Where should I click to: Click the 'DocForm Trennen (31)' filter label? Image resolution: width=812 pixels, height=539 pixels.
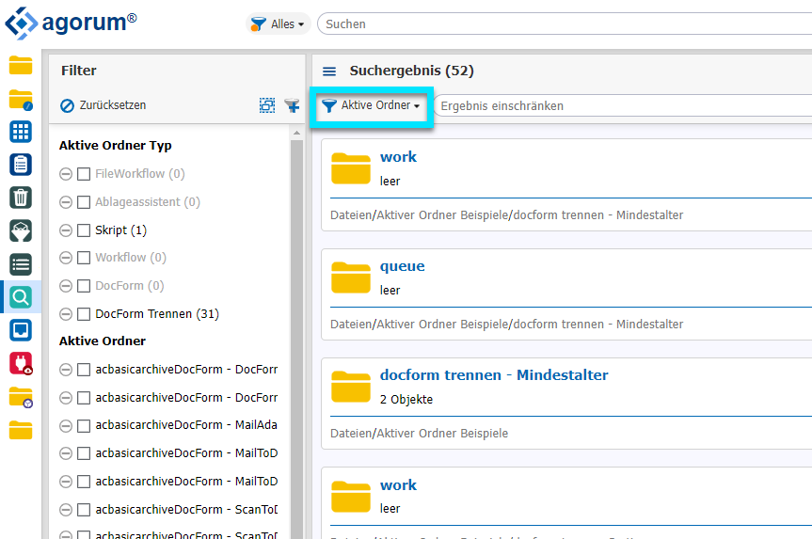click(x=157, y=314)
